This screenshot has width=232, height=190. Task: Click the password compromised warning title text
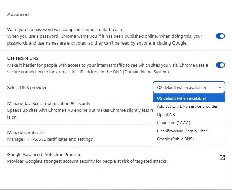point(65,30)
